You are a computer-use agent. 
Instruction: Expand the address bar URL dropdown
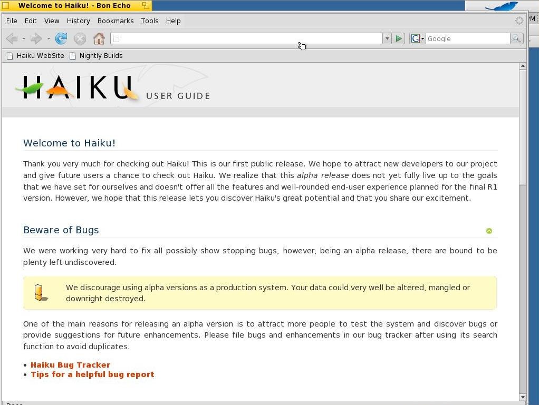pyautogui.click(x=387, y=38)
